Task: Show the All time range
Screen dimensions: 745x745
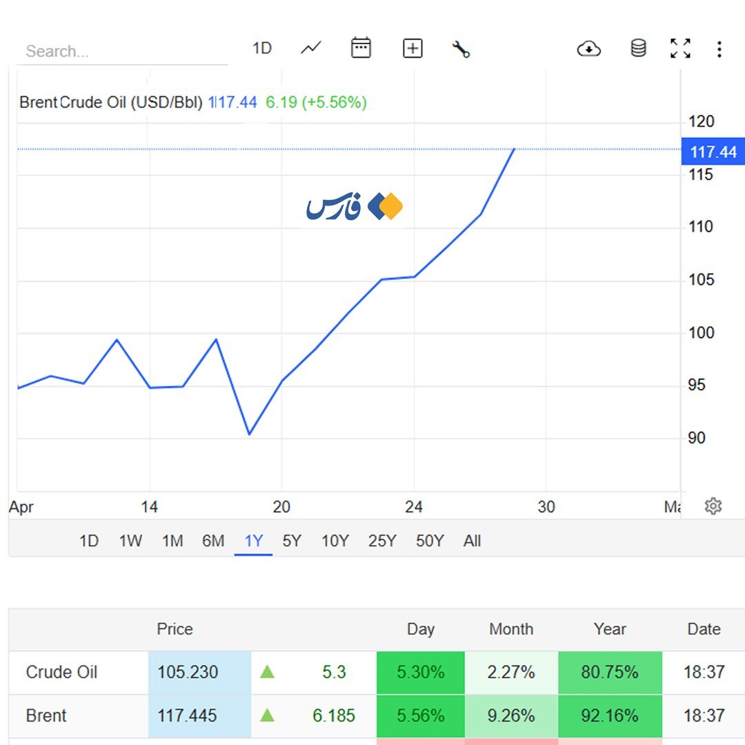Action: tap(472, 541)
